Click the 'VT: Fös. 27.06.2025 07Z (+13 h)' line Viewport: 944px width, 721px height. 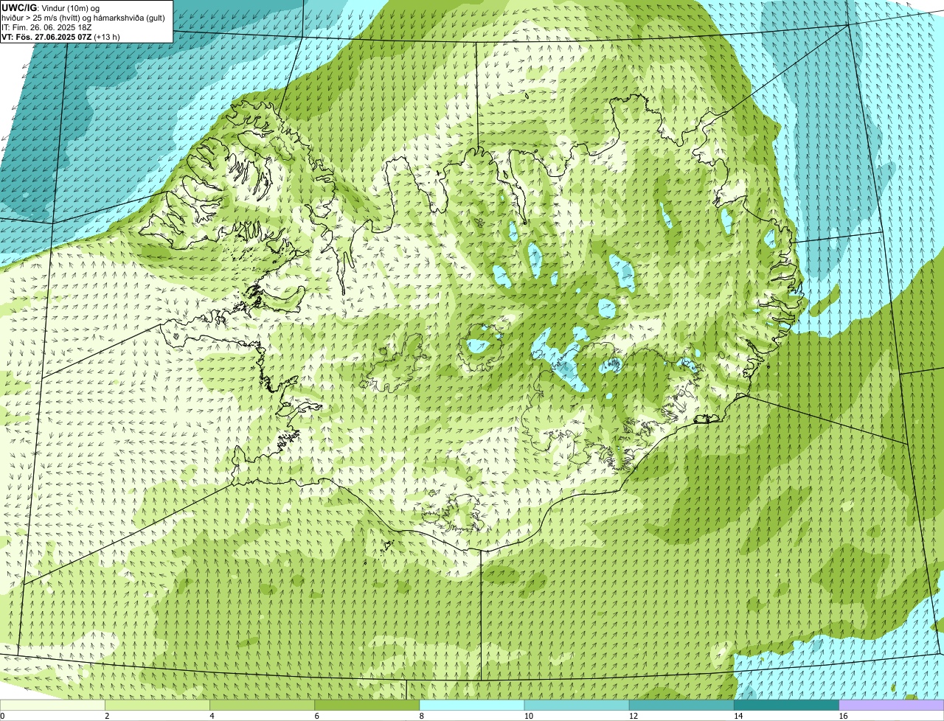pyautogui.click(x=61, y=37)
